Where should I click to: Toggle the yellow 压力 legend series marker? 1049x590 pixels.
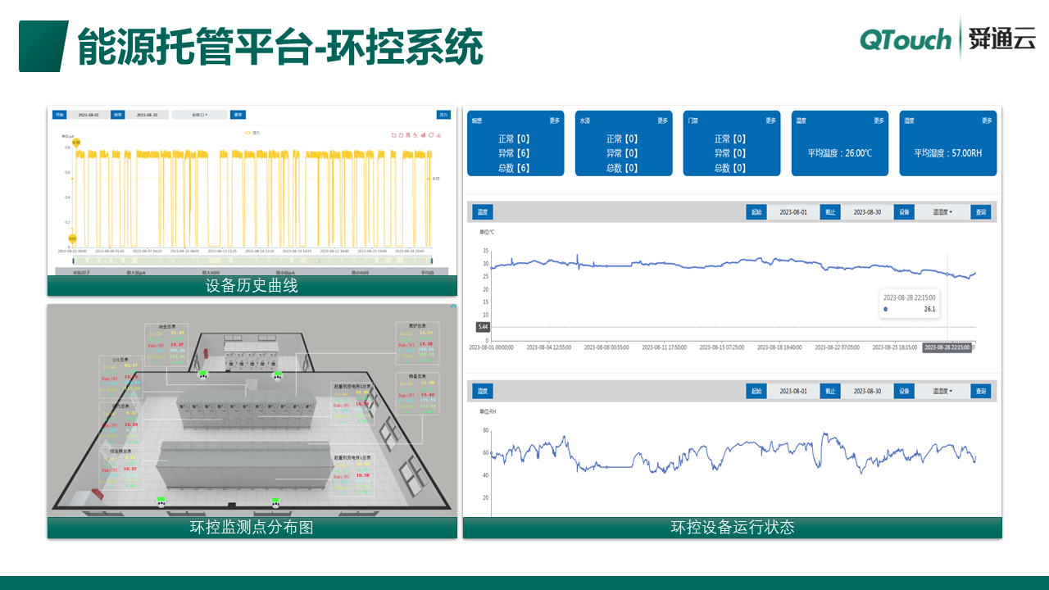[x=249, y=132]
